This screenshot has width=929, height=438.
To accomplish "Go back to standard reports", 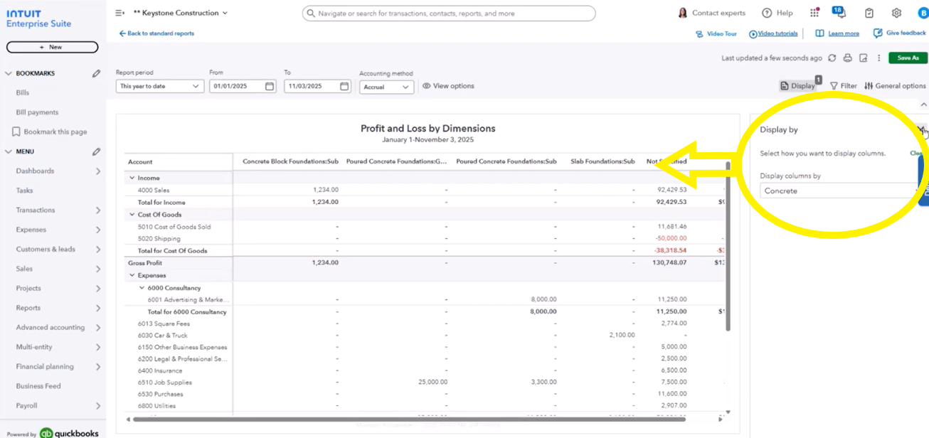I will (156, 33).
